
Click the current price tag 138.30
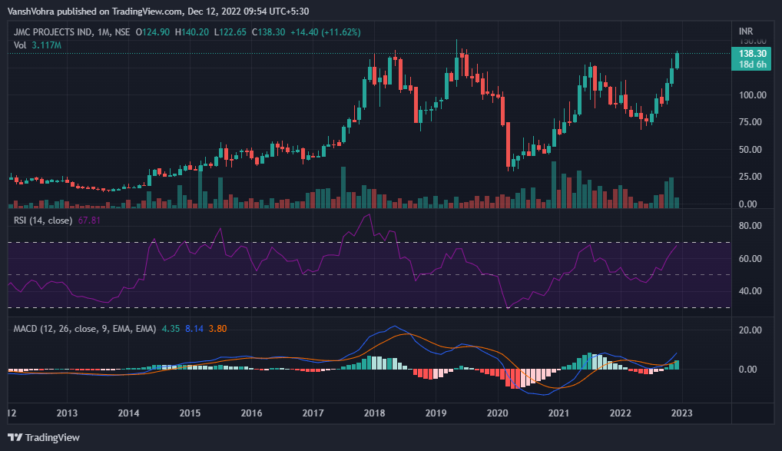[751, 54]
